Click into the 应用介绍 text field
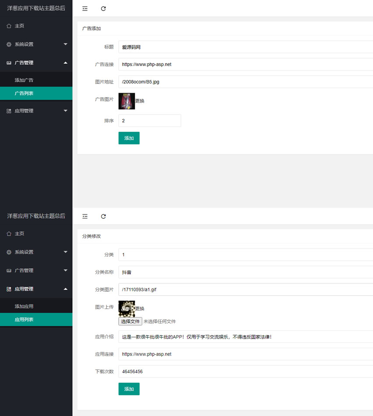The image size is (373, 416). (245, 337)
